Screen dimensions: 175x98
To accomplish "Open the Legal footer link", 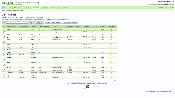I will [157, 92].
